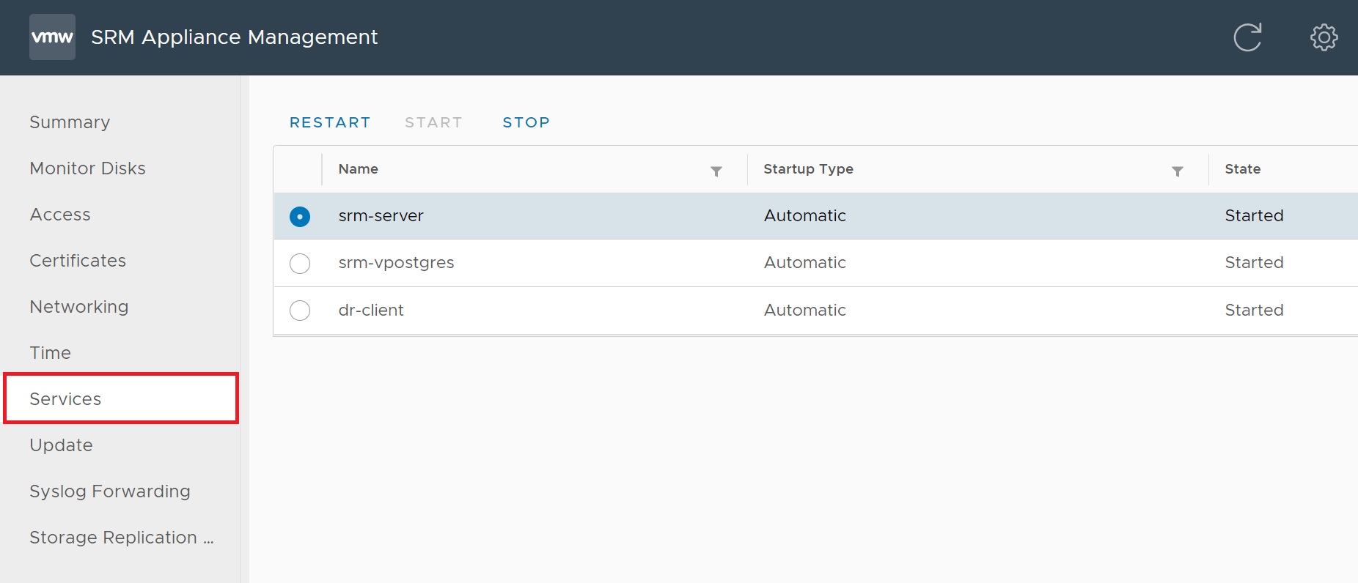The width and height of the screenshot is (1358, 583).
Task: Open the Networking section
Action: tap(79, 307)
